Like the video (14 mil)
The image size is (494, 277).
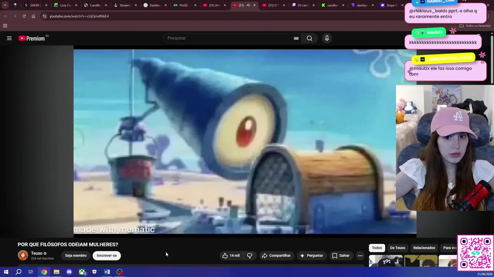pos(231,255)
